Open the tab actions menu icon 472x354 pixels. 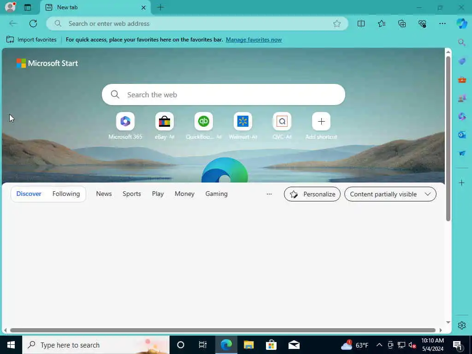click(28, 7)
